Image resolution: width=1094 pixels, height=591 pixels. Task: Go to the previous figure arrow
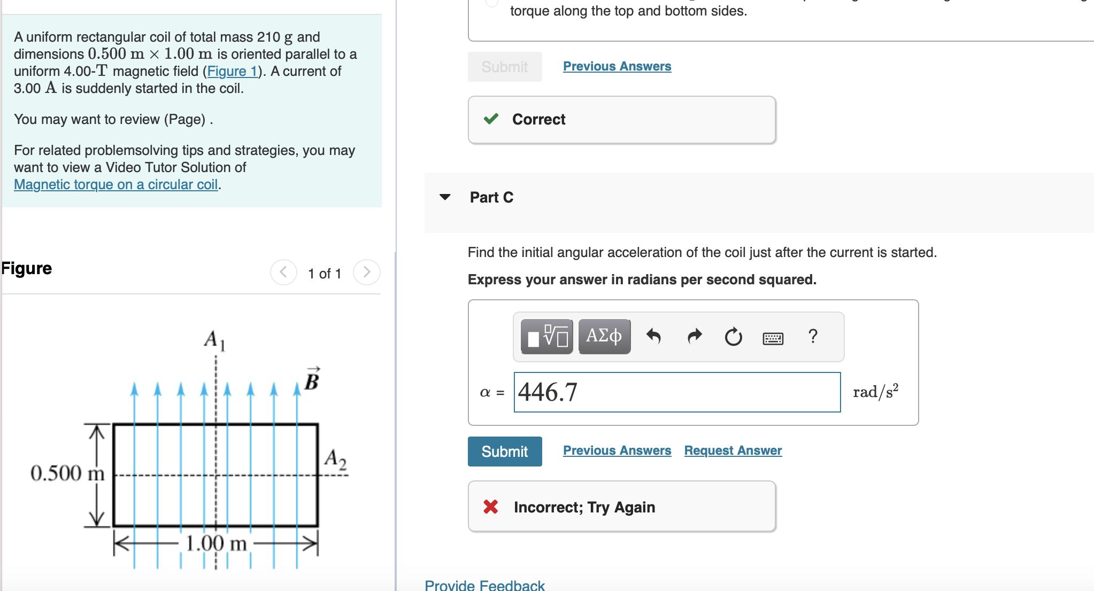click(283, 273)
